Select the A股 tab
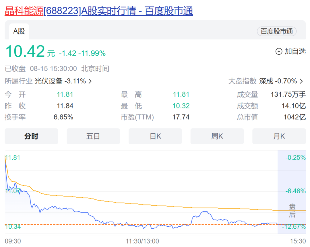 point(19,31)
